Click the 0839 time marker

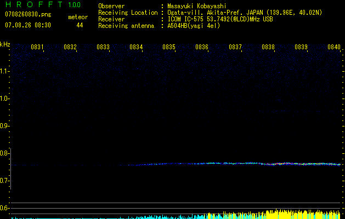tap(301, 47)
